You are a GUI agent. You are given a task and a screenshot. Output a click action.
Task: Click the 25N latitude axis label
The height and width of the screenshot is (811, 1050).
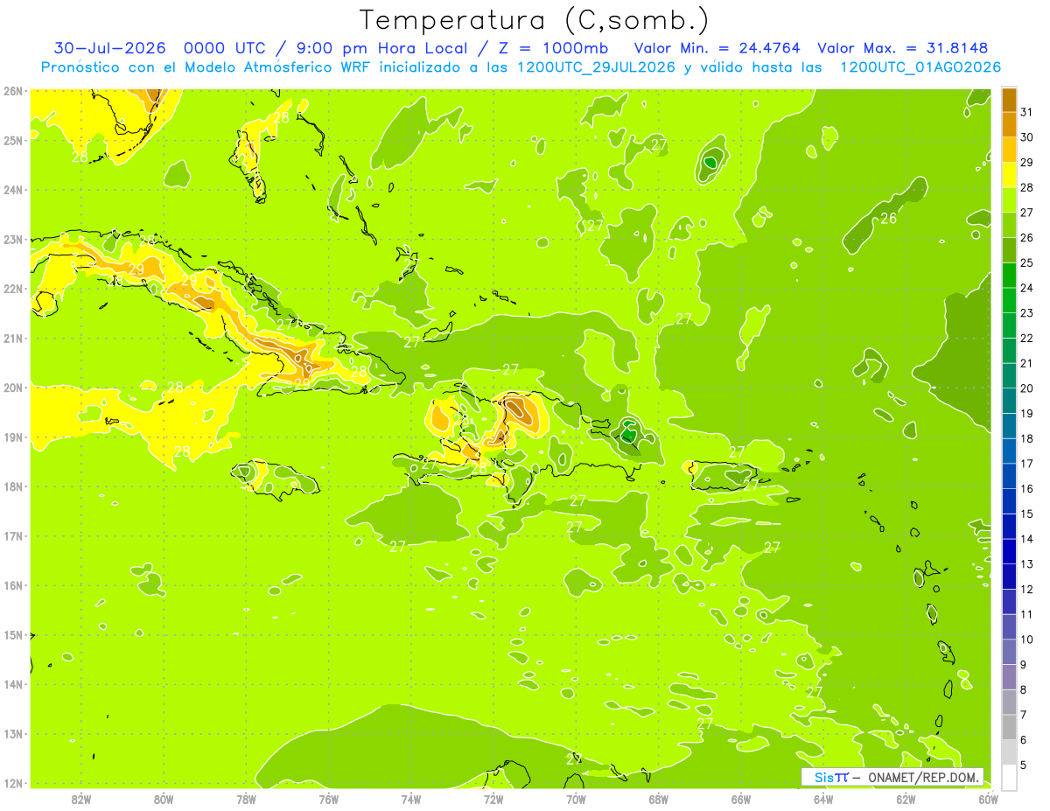point(12,140)
